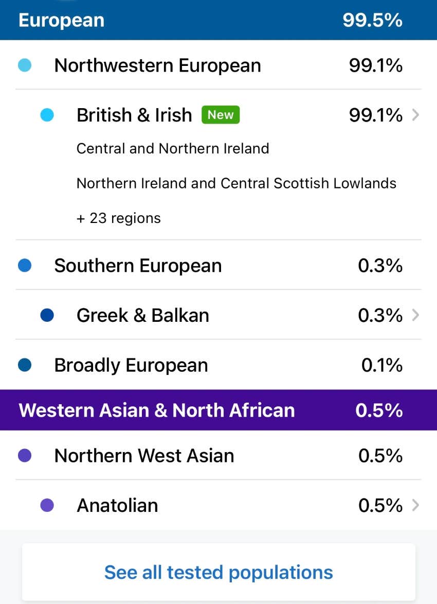This screenshot has width=437, height=604.
Task: Select the Northwestern European row label
Action: 157,65
